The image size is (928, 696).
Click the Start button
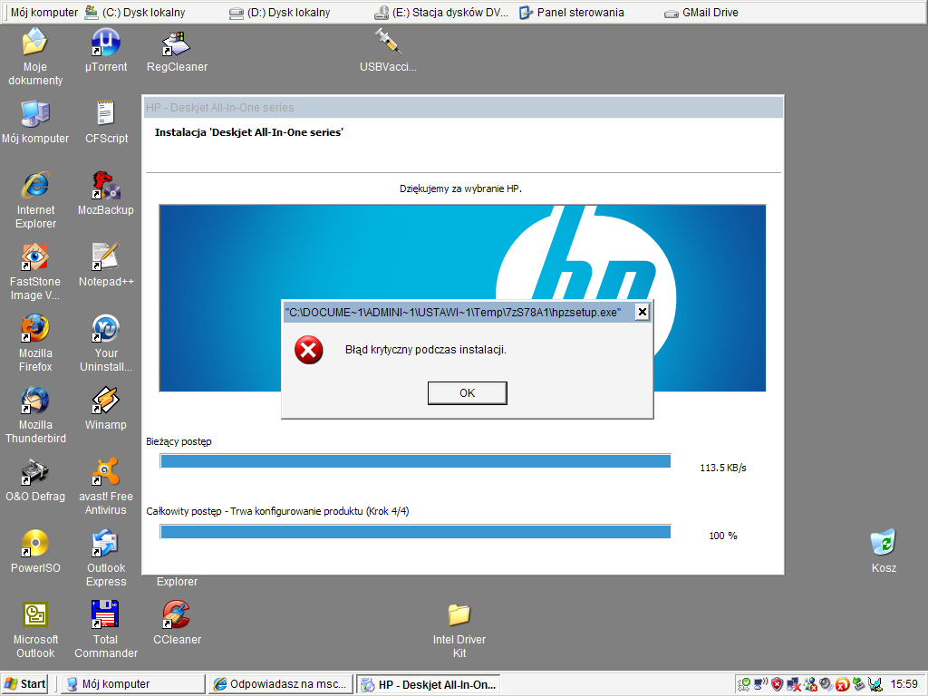point(24,684)
